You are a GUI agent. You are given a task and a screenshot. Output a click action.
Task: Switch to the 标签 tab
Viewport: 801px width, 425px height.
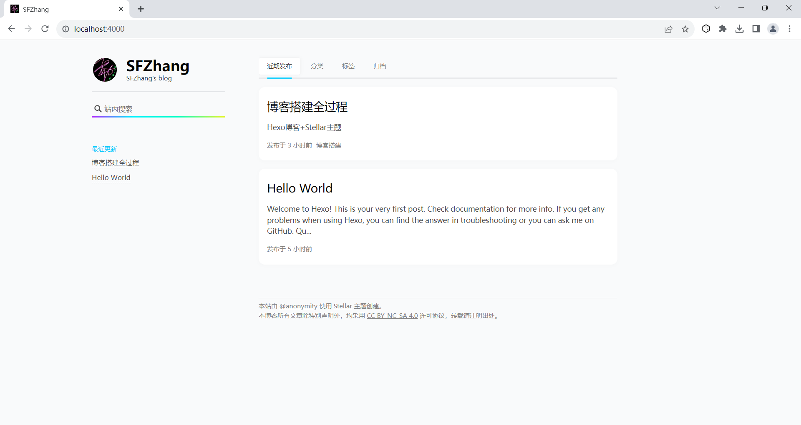pyautogui.click(x=348, y=66)
